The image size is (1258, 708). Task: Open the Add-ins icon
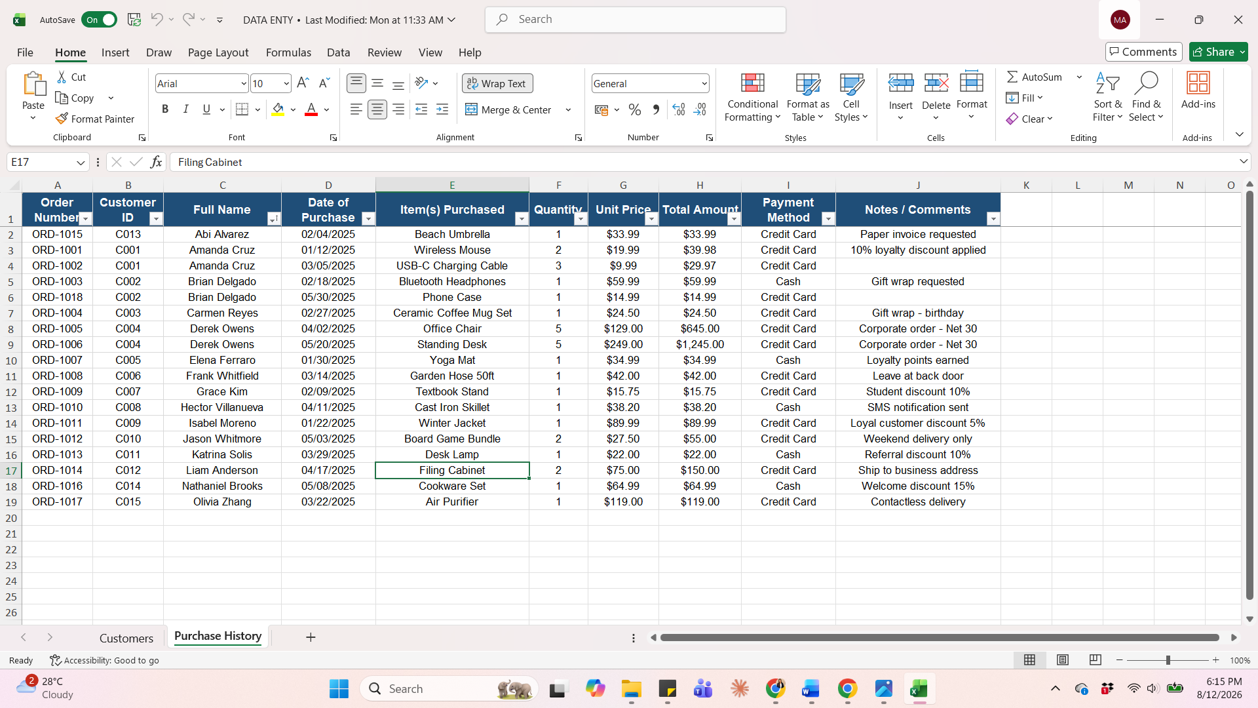pyautogui.click(x=1198, y=83)
